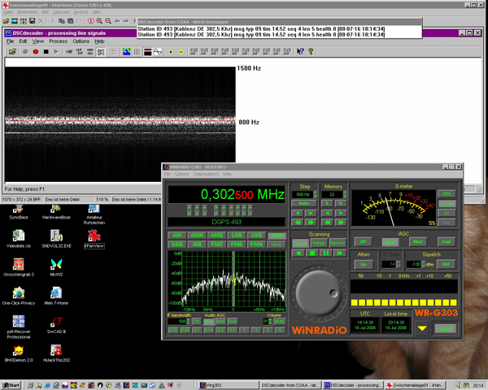This screenshot has width=488, height=390.
Task: Select MF/HF mode icon in DSCdecoder toolbar
Action: [80, 52]
